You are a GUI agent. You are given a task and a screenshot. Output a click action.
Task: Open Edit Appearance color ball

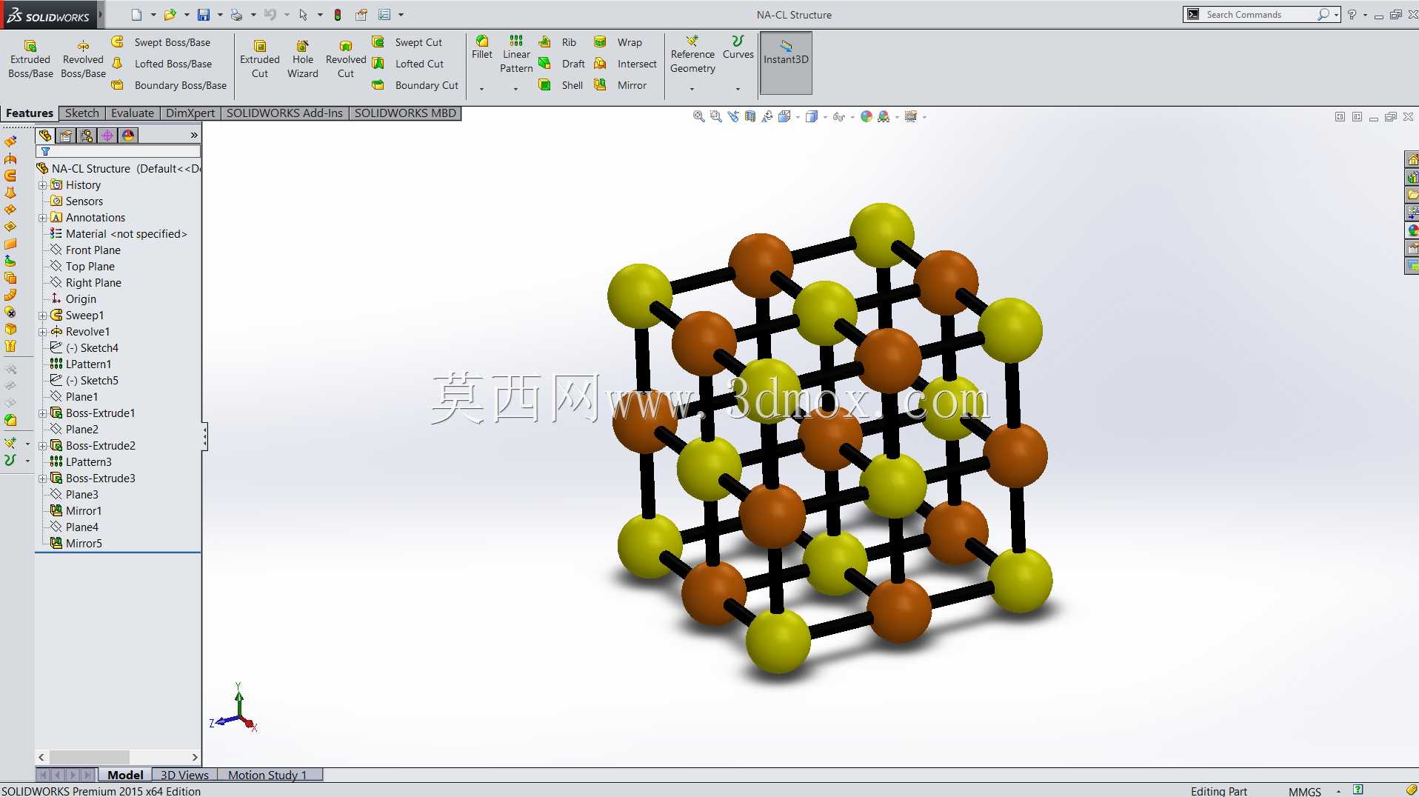point(867,116)
